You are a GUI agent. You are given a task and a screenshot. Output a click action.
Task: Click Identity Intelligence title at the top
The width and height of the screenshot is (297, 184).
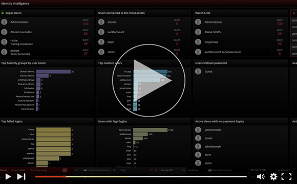(x=15, y=4)
